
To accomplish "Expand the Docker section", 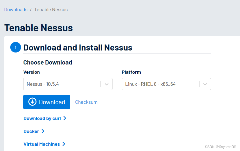I will click(x=31, y=131).
